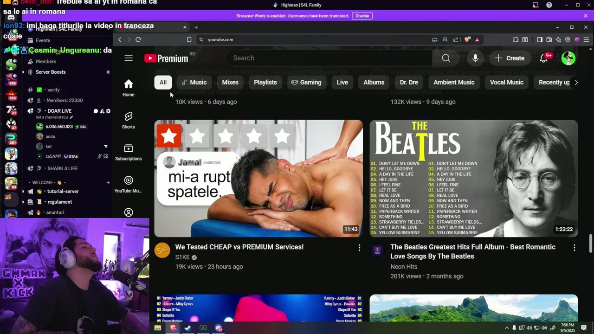Open a new browser tab
The height and width of the screenshot is (334, 594).
[196, 27]
